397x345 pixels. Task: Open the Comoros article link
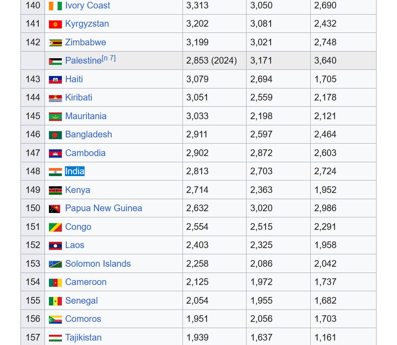tap(83, 319)
